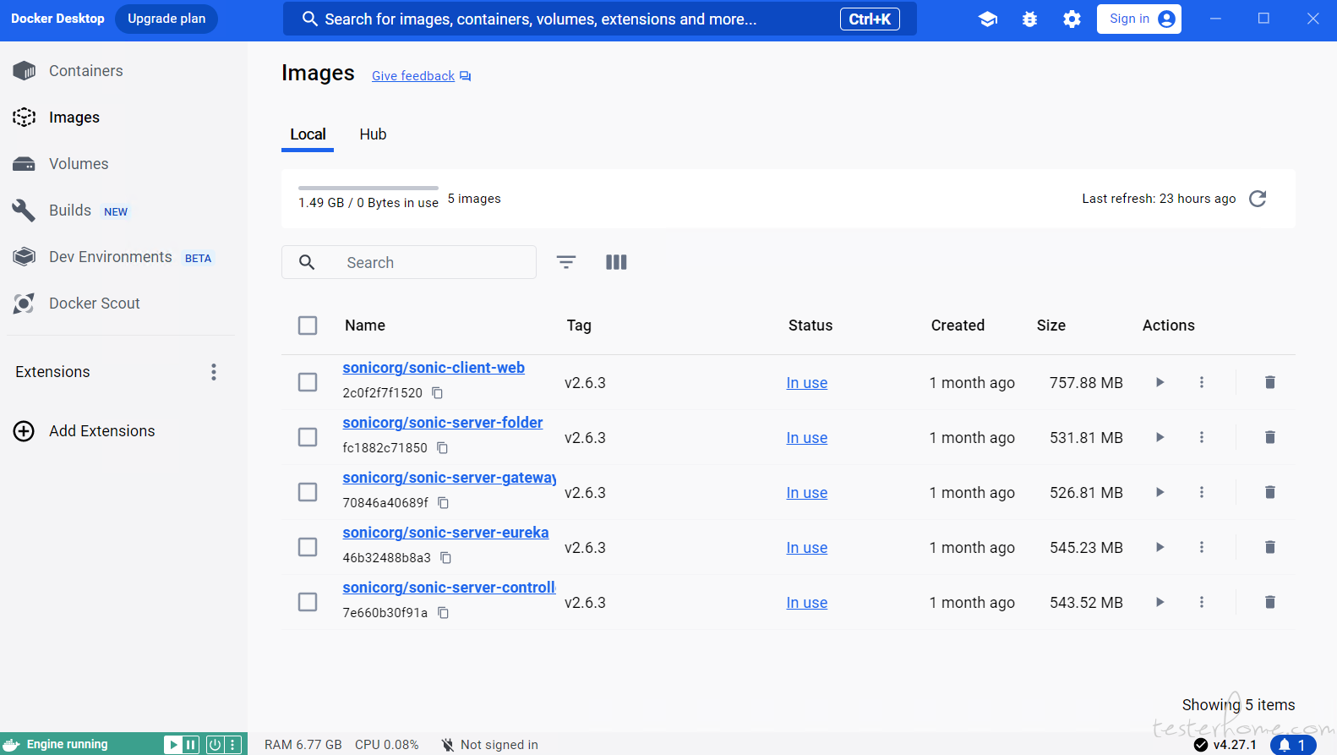
Task: Click the Upgrade plan button
Action: tap(166, 19)
